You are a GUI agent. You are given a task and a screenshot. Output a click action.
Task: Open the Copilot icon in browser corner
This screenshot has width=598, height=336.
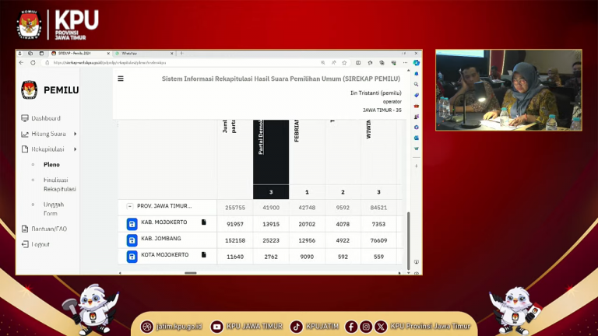(416, 62)
